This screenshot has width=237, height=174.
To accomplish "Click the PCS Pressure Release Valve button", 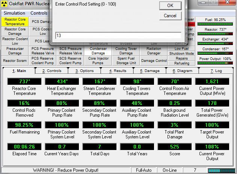I will click(42, 51).
